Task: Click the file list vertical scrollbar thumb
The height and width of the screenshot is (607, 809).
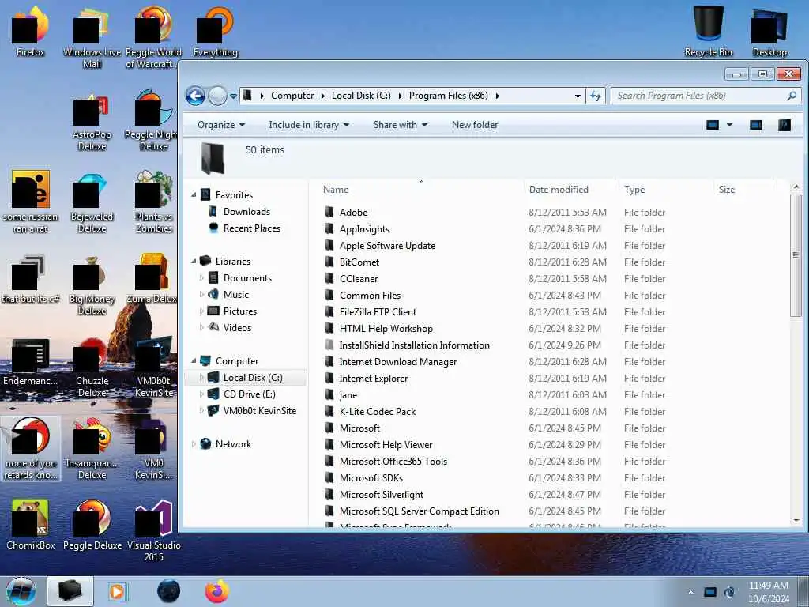Action: tap(796, 255)
